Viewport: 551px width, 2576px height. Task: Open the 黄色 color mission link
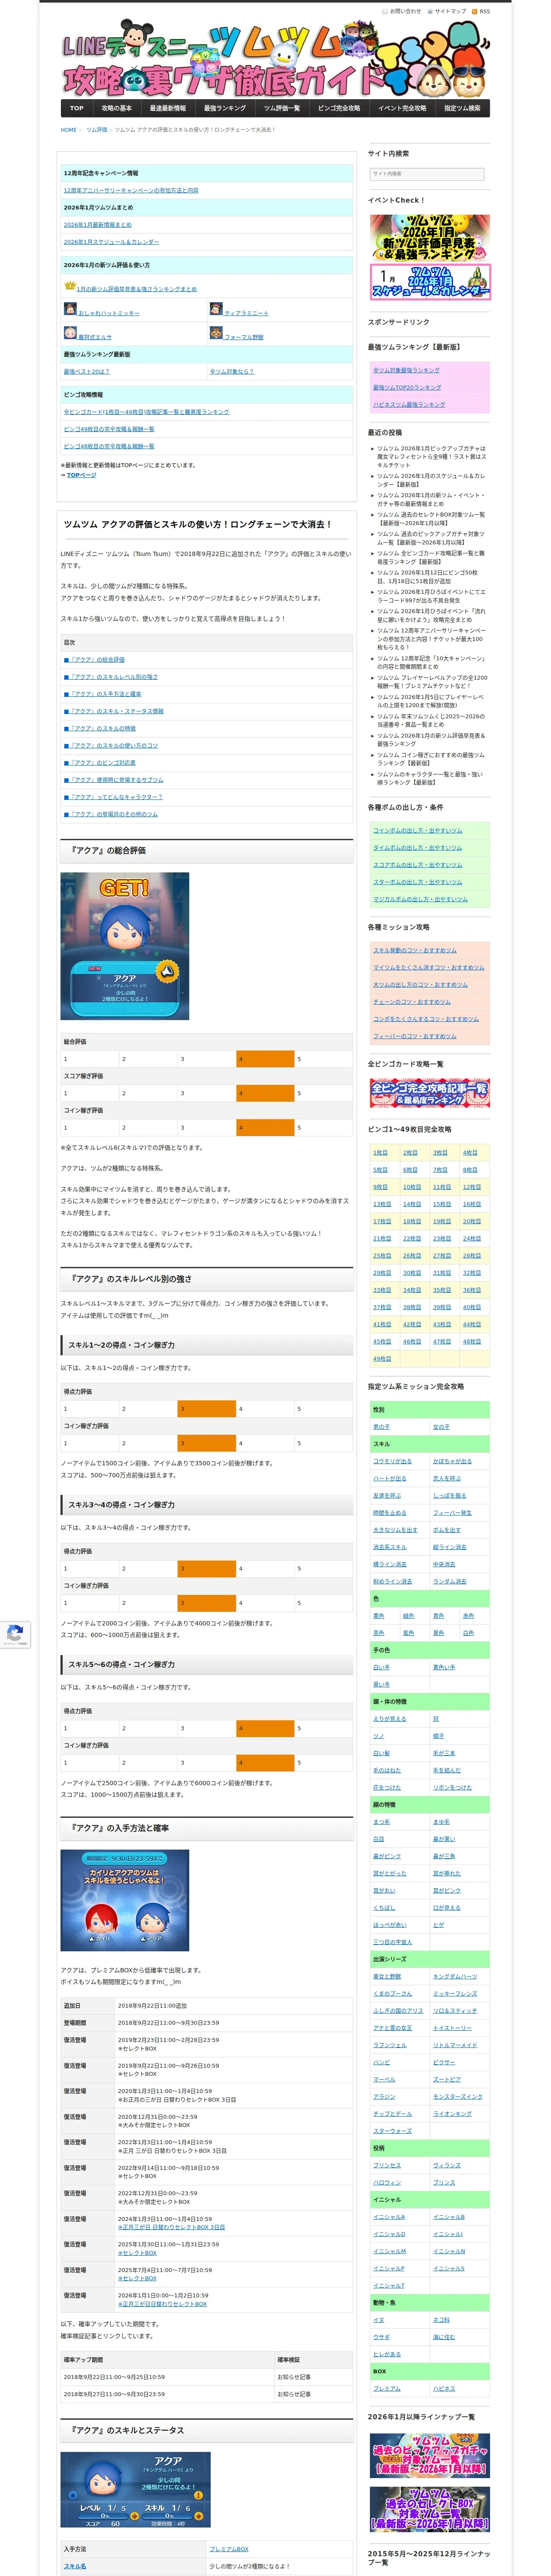click(379, 1616)
